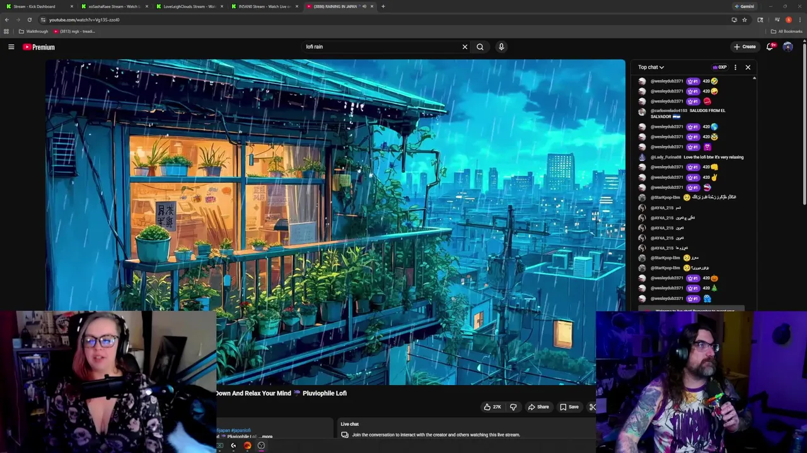The image size is (807, 453).
Task: Reload the YouTube page
Action: [29, 20]
